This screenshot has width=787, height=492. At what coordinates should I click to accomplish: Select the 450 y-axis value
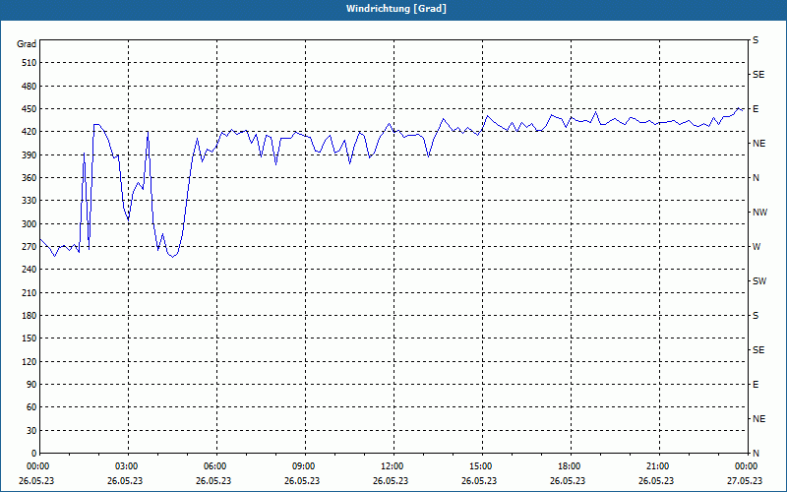(30, 109)
